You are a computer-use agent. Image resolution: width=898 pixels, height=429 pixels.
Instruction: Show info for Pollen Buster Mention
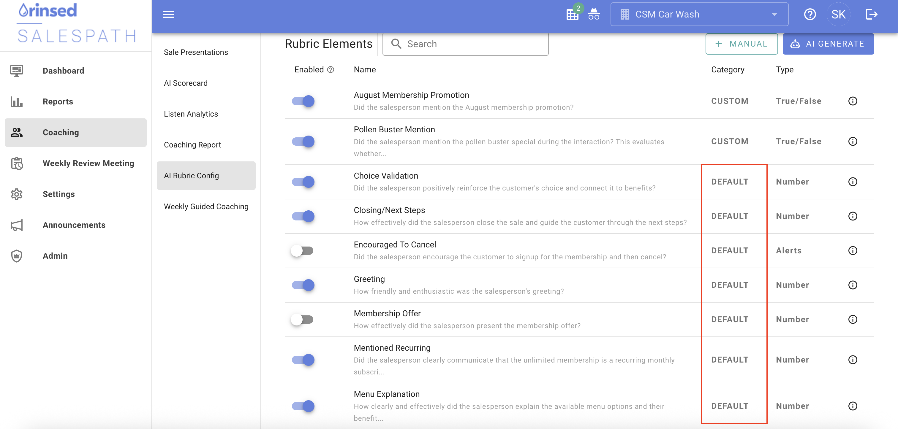(x=853, y=142)
